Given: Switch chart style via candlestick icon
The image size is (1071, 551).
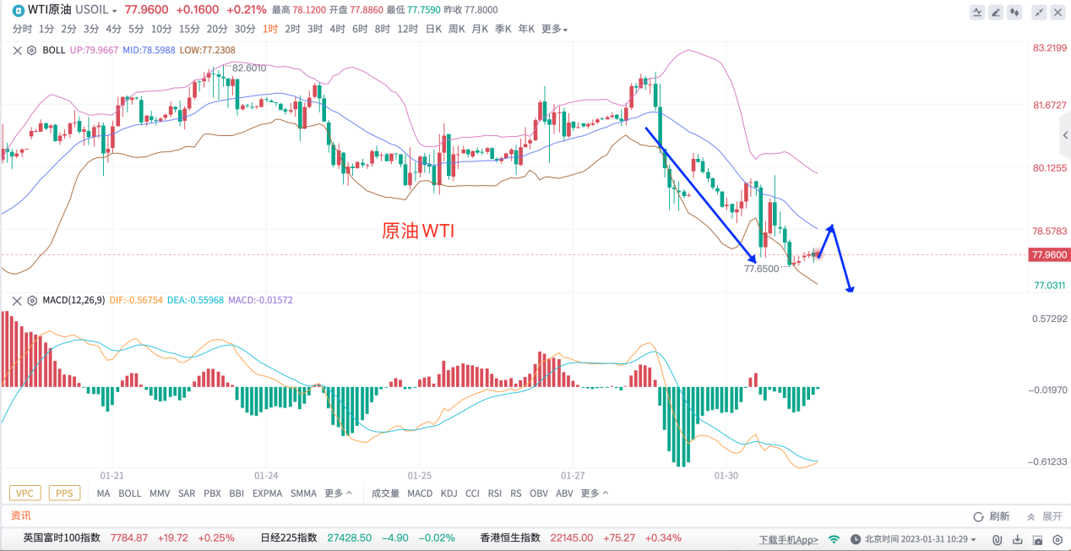Looking at the screenshot, I should click(x=1014, y=12).
